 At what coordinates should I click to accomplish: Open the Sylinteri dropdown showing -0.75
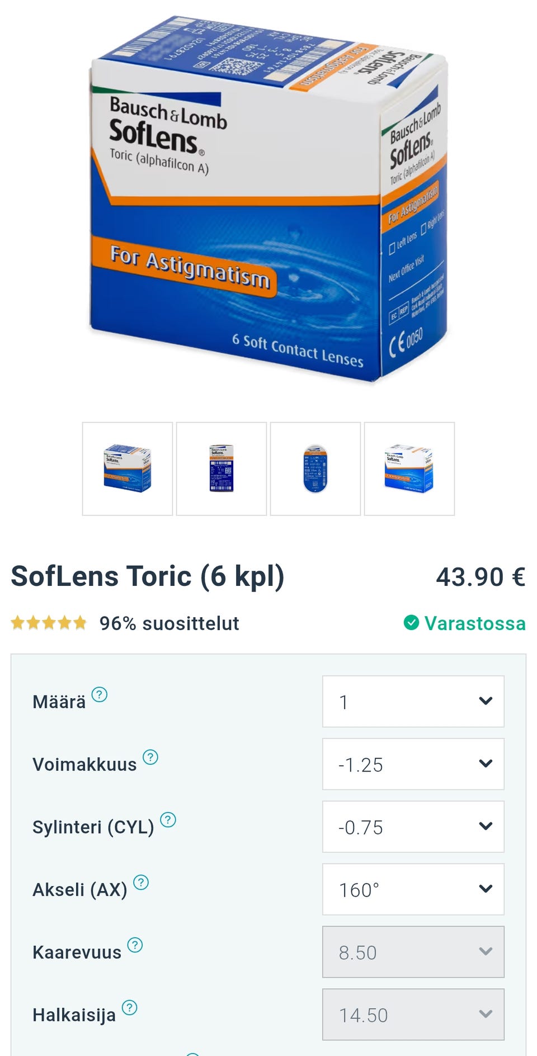coord(413,827)
